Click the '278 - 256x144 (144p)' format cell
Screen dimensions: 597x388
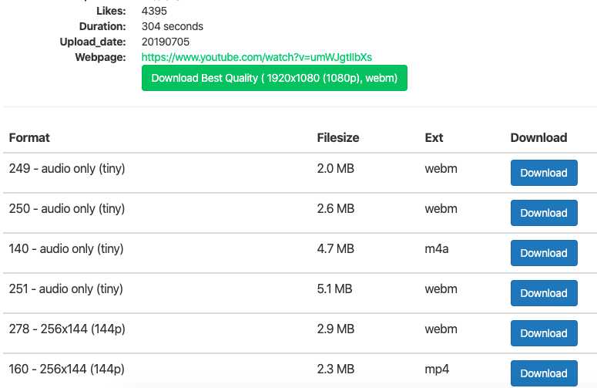coord(67,329)
